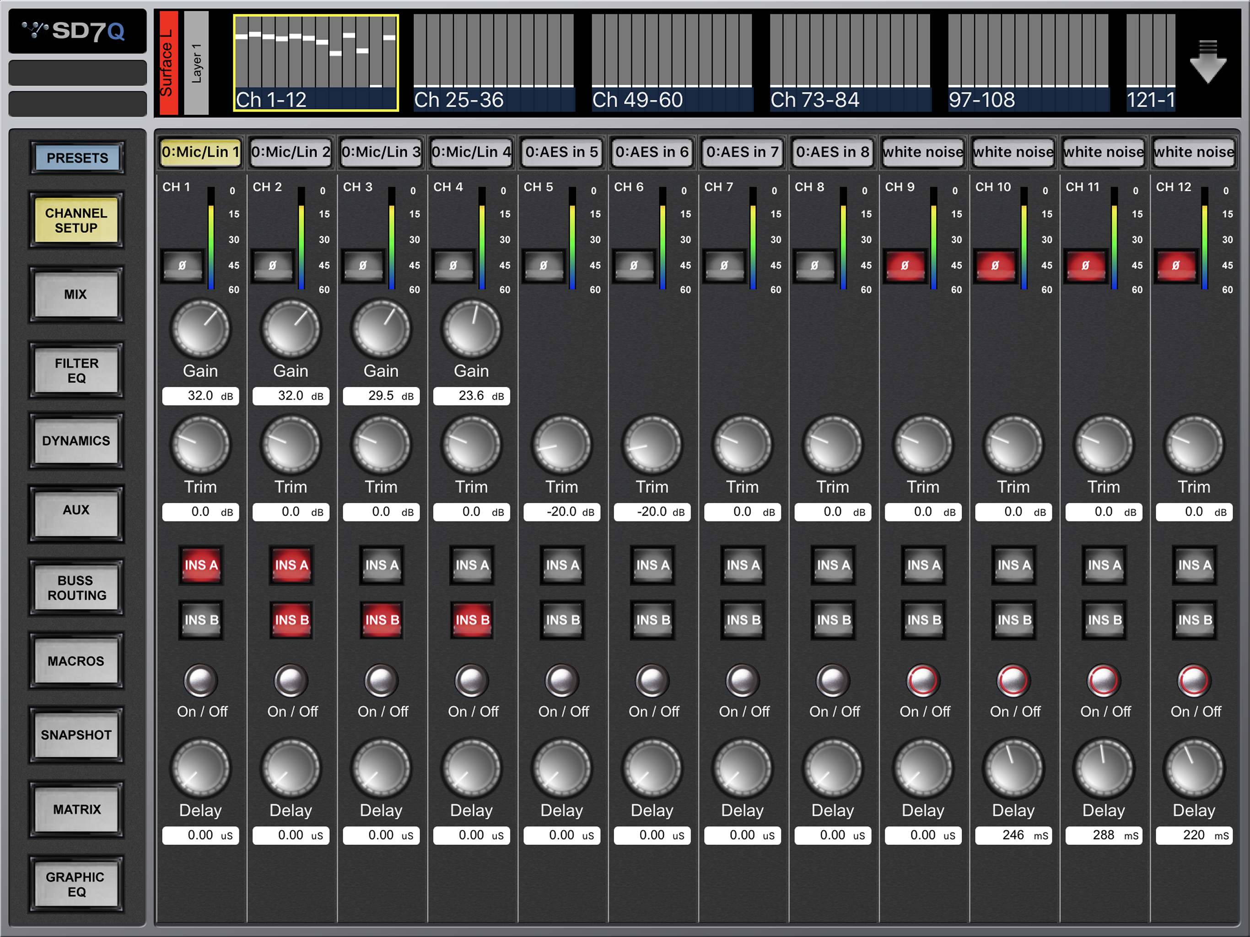Open the FILTER EQ page
Viewport: 1250px width, 937px height.
tap(76, 371)
